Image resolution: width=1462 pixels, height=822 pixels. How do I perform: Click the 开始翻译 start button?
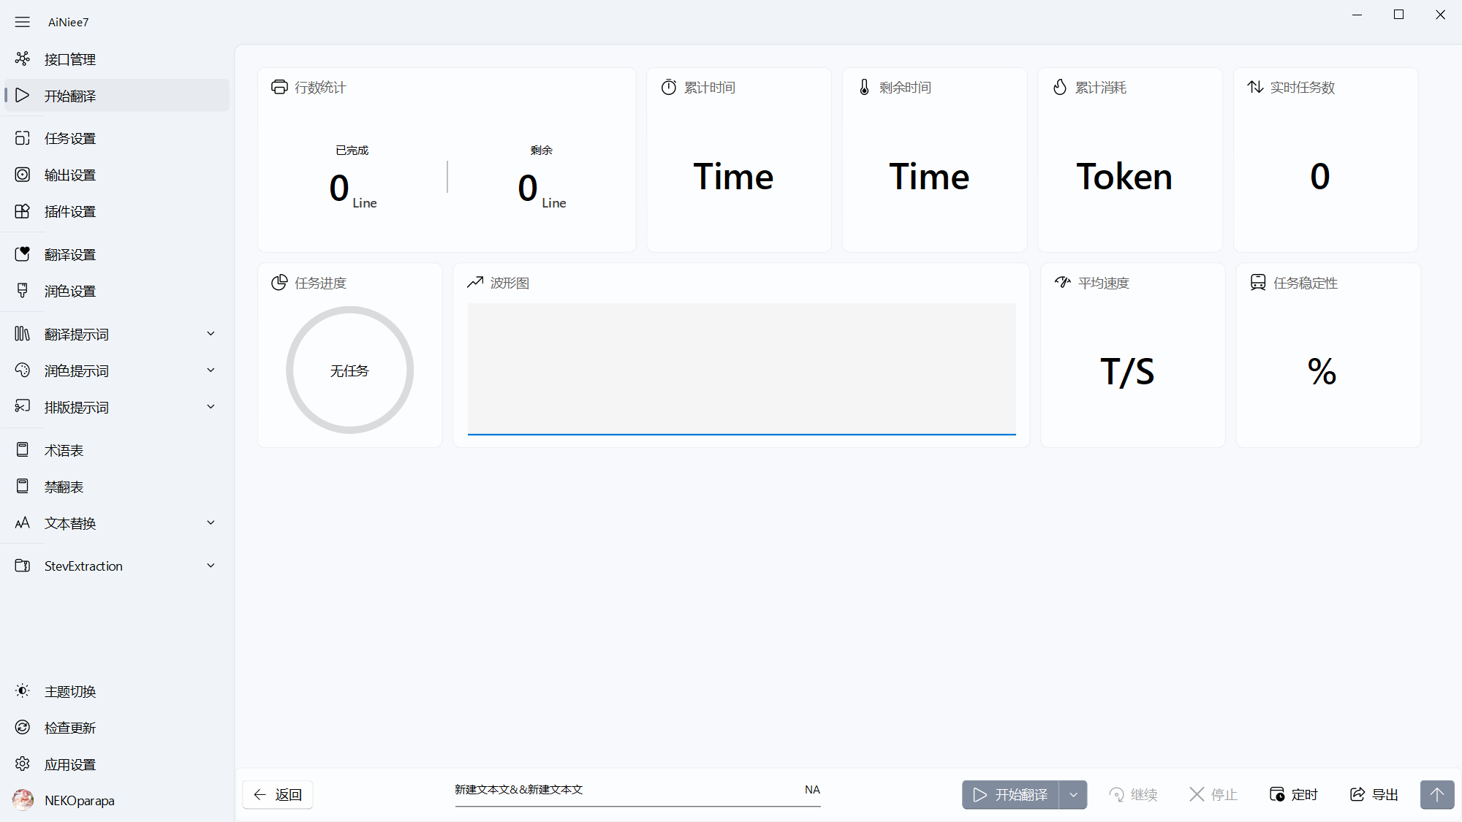click(x=1011, y=795)
